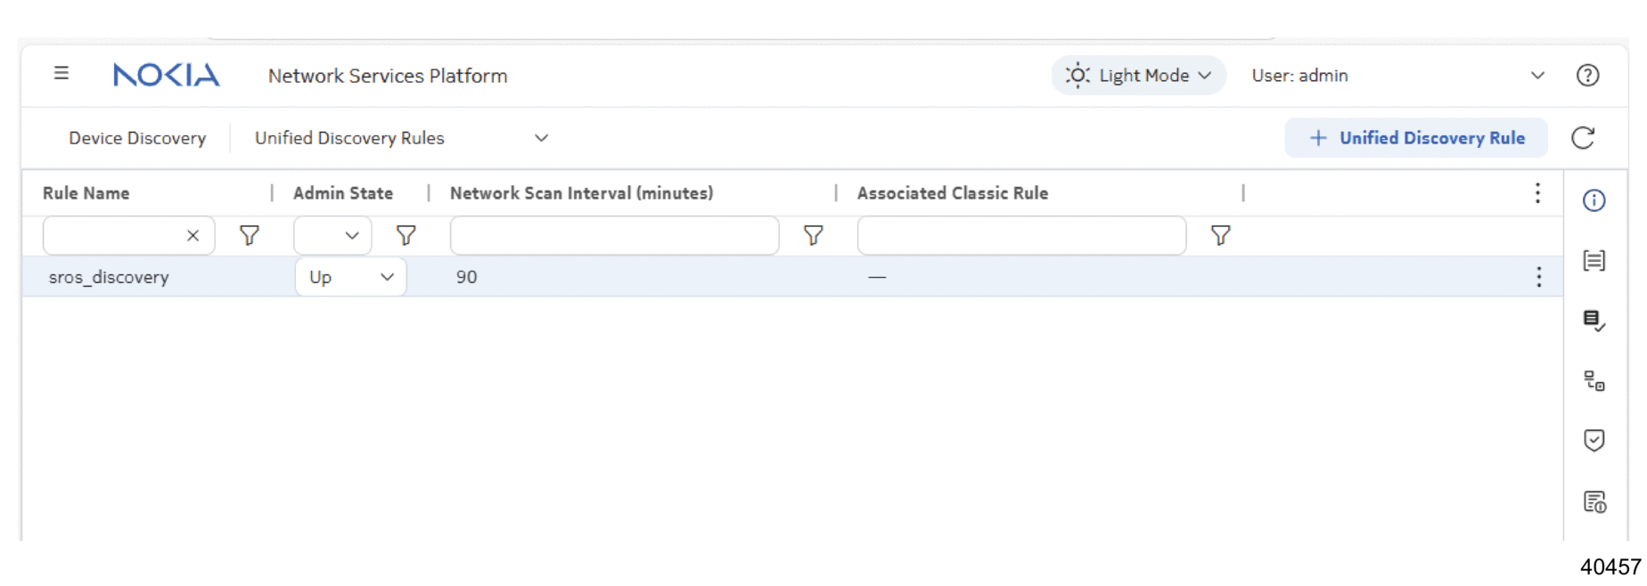
Task: Toggle the Light Mode theme selector
Action: click(1138, 76)
